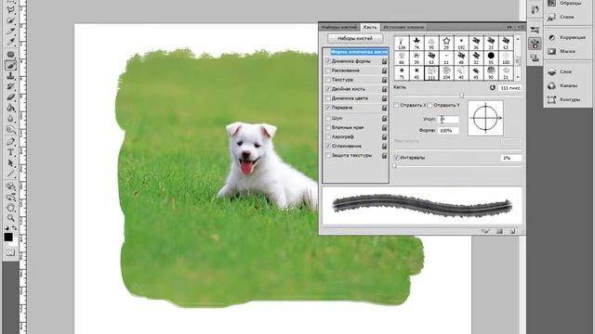Click the Угол angle input field
The width and height of the screenshot is (595, 334).
(448, 120)
